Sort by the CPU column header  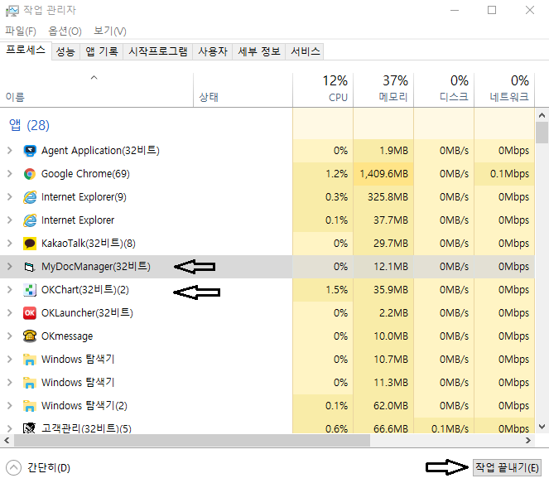[x=323, y=90]
